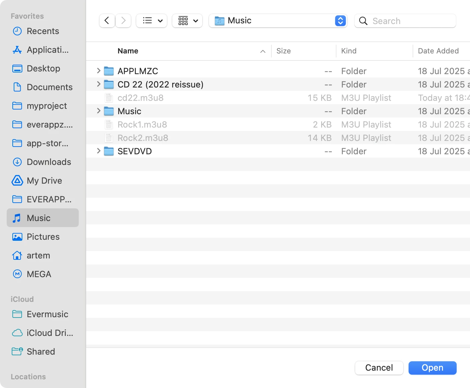
Task: Click the Open button
Action: tap(432, 368)
